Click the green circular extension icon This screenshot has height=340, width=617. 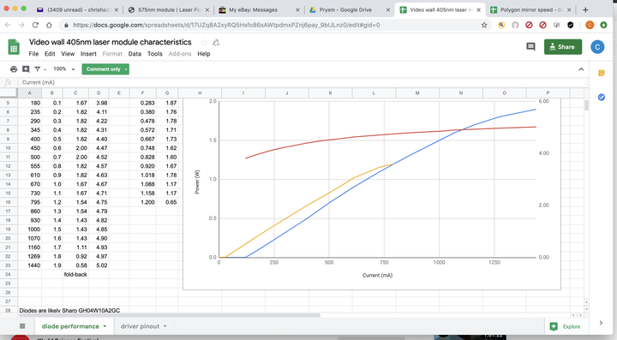coord(603,25)
